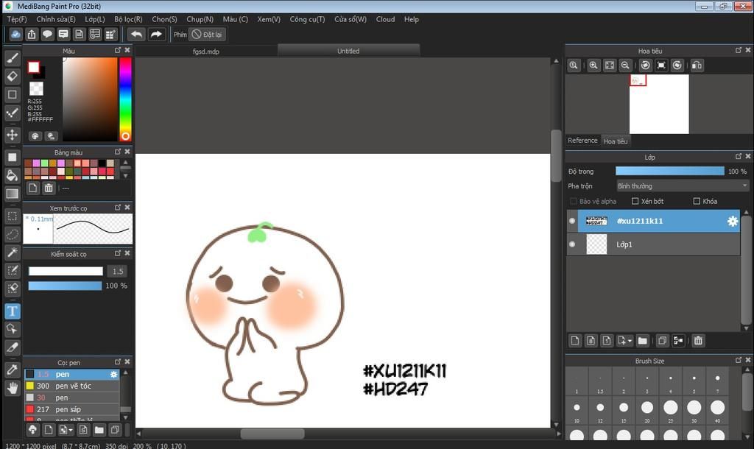Open the Lớp(L) menu
The width and height of the screenshot is (754, 449).
95,19
